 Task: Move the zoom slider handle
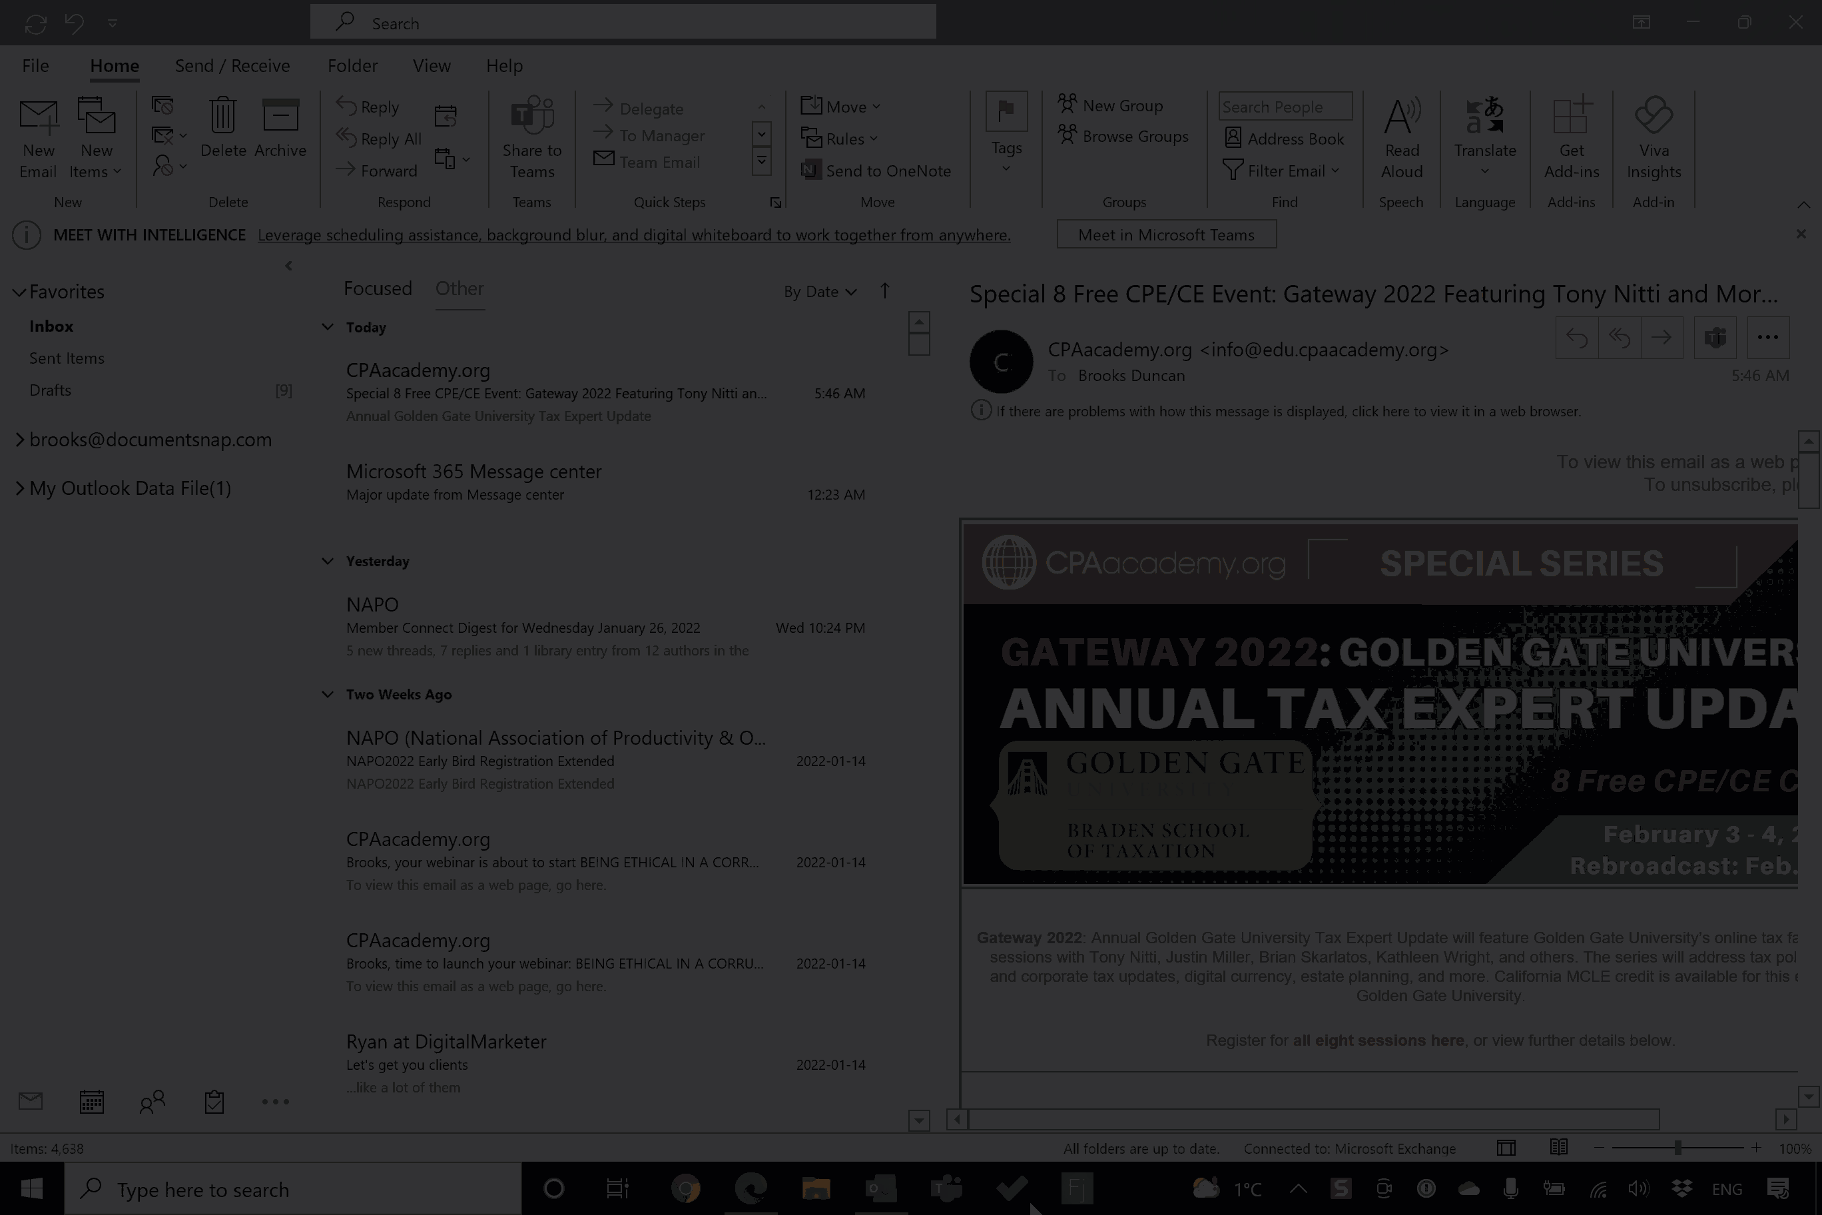tap(1677, 1148)
